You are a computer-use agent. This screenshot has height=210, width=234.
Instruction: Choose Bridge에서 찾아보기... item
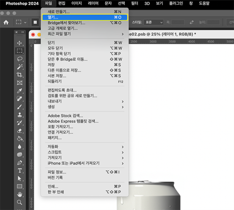[x=85, y=23]
